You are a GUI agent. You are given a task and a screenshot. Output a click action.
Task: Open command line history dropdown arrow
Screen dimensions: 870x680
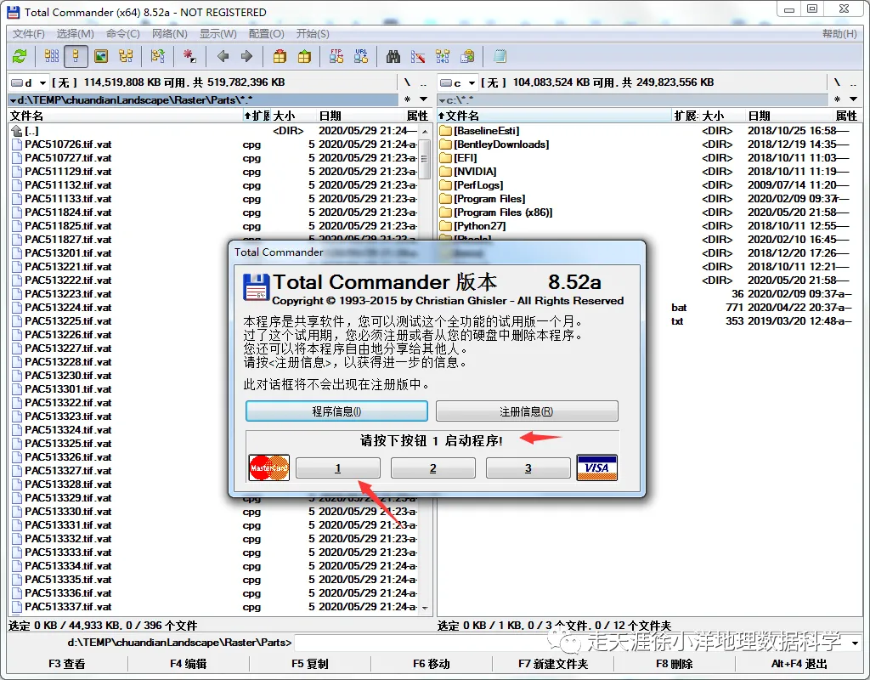855,643
